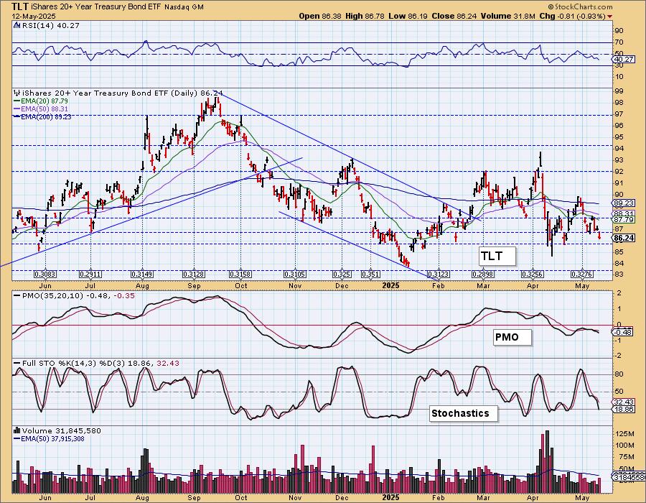Click the 0.3276 dividend label
The image size is (646, 503).
tap(581, 274)
